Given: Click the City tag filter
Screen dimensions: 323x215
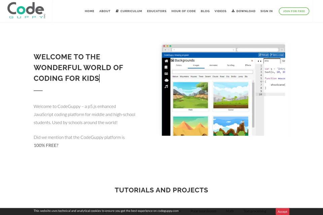Looking at the screenshot, I should pos(228,77).
